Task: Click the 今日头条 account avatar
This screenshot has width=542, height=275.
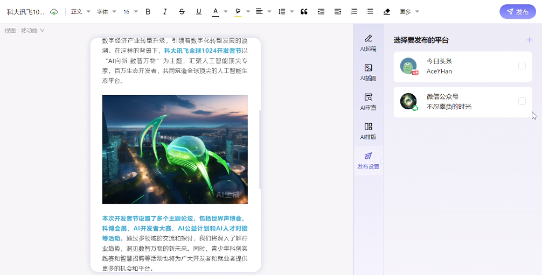Action: click(408, 66)
